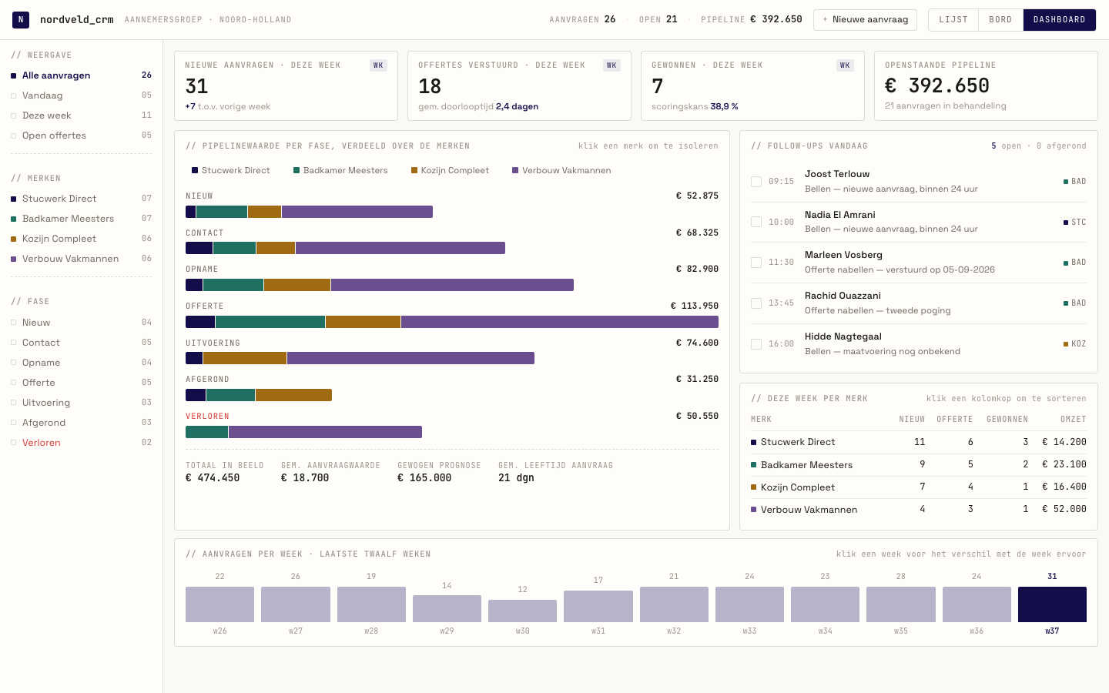Tick the Joost Terlouw follow-up checkbox
Viewport: 1109px width, 693px height.
tap(756, 182)
